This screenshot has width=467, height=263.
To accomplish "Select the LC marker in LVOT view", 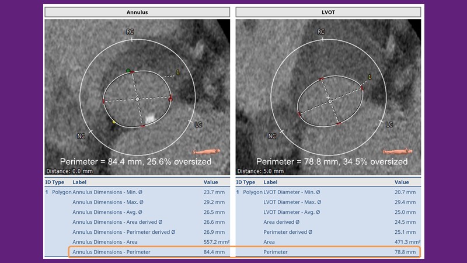I will tap(389, 124).
